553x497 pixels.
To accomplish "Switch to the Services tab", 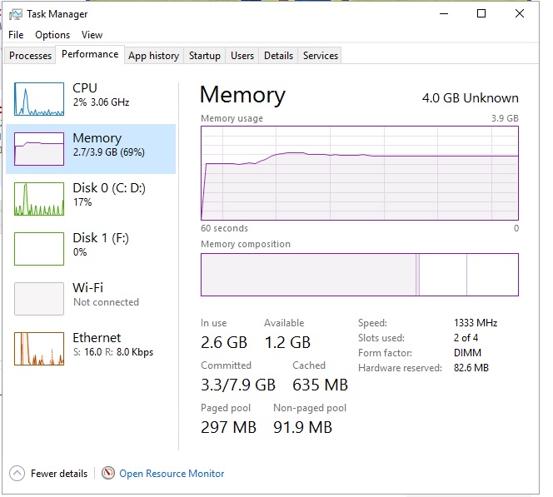I will [321, 56].
